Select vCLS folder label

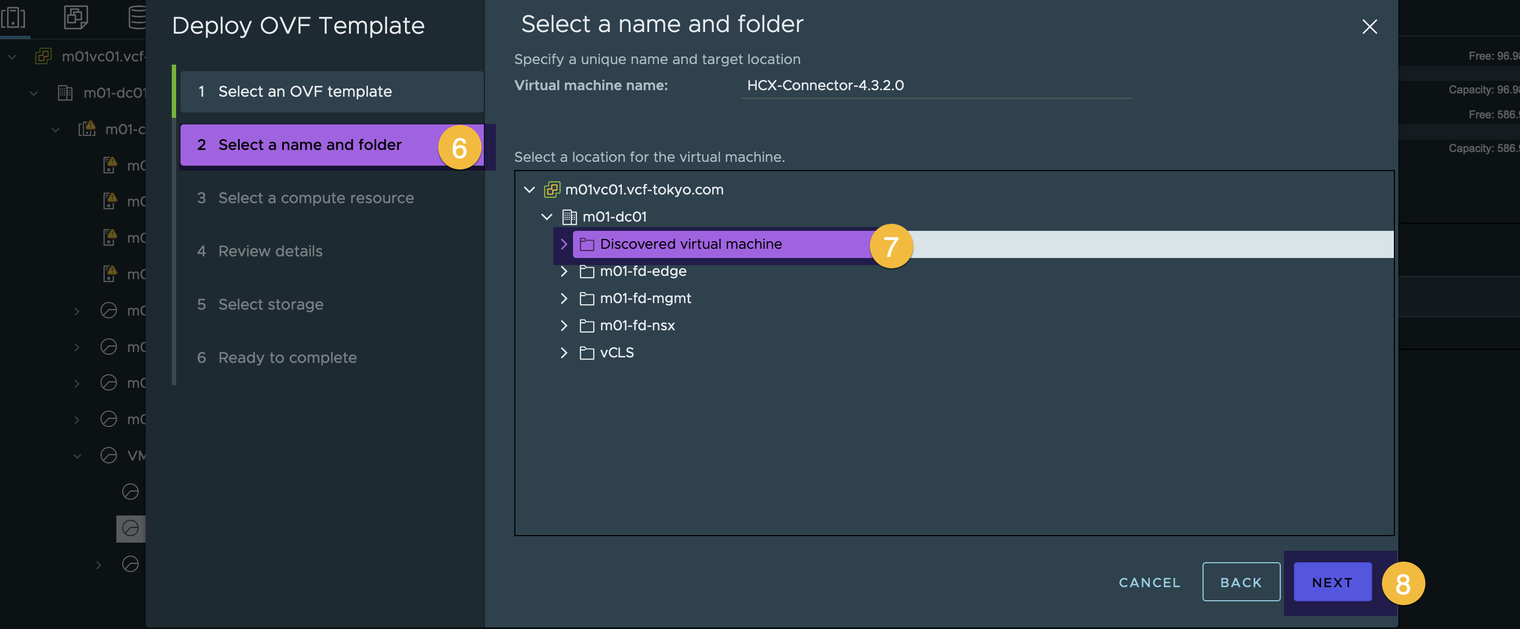point(616,353)
